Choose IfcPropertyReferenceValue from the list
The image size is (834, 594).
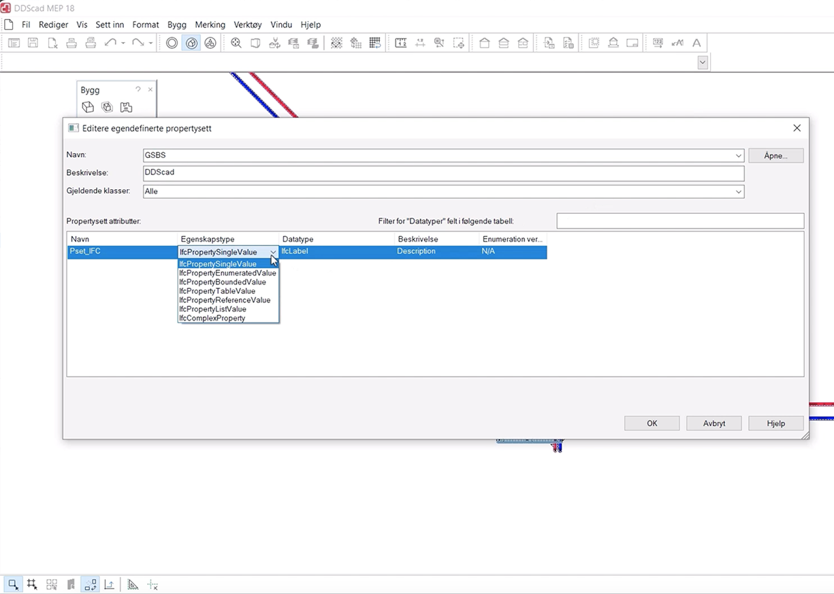[x=228, y=300]
